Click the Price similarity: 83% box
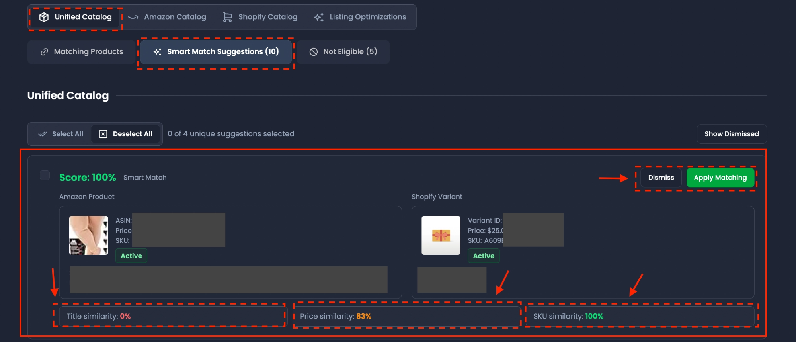Viewport: 796px width, 342px height. [x=407, y=316]
